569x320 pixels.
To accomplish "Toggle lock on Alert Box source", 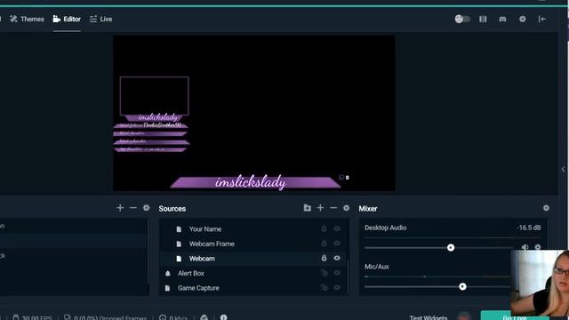I will click(324, 273).
